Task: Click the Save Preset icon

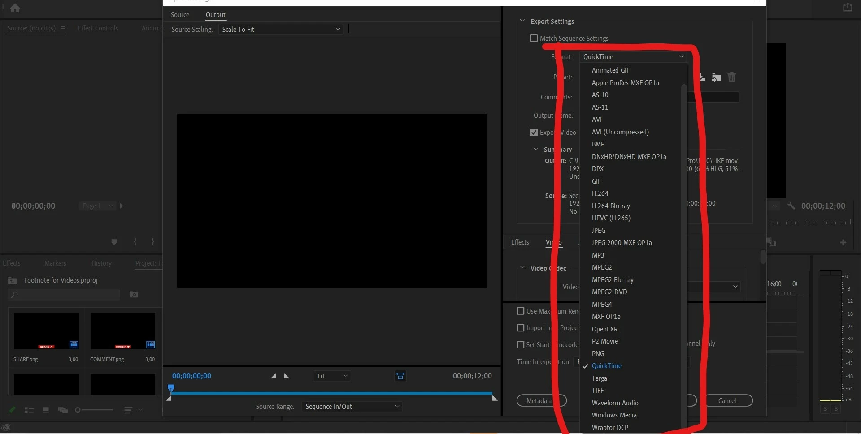Action: pyautogui.click(x=702, y=77)
